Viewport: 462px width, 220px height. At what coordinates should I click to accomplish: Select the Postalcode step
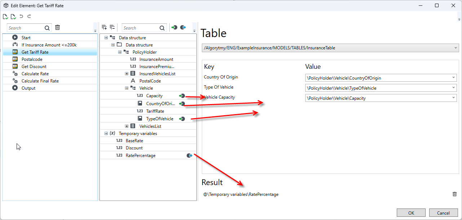click(x=50, y=59)
